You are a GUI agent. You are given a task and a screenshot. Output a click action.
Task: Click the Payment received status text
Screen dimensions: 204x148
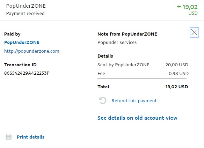(25, 14)
